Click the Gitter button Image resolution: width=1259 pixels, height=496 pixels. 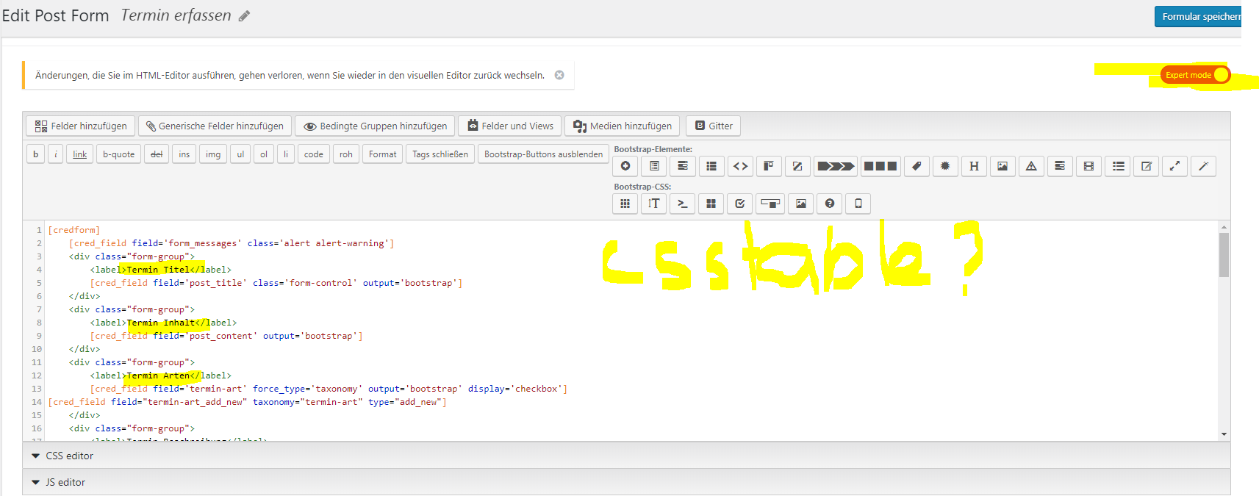click(714, 126)
